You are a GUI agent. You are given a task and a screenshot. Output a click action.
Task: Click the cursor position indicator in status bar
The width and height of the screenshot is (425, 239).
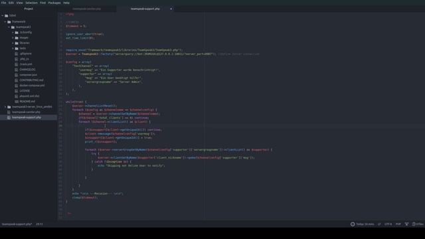(x=39, y=224)
